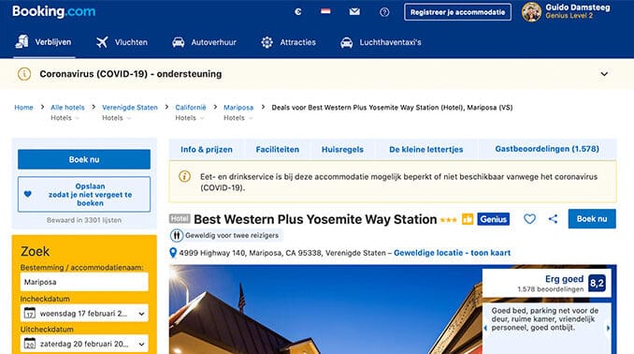Open Hotels dropdown under Verenigde Staten

117,118
